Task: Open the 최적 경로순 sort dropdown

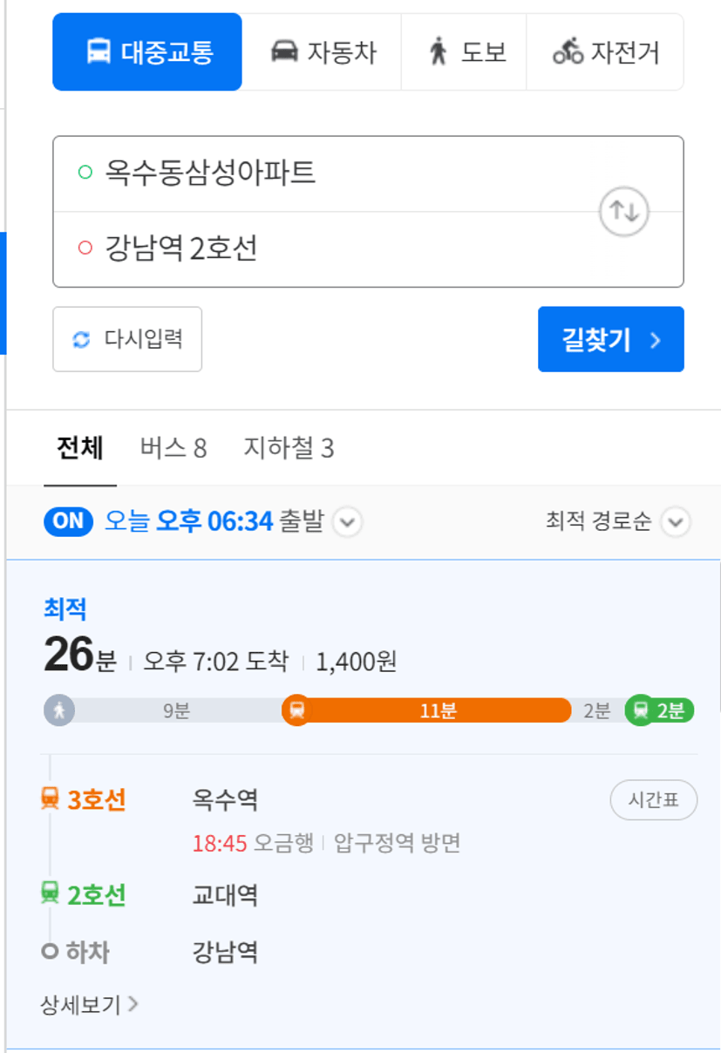Action: pyautogui.click(x=675, y=523)
